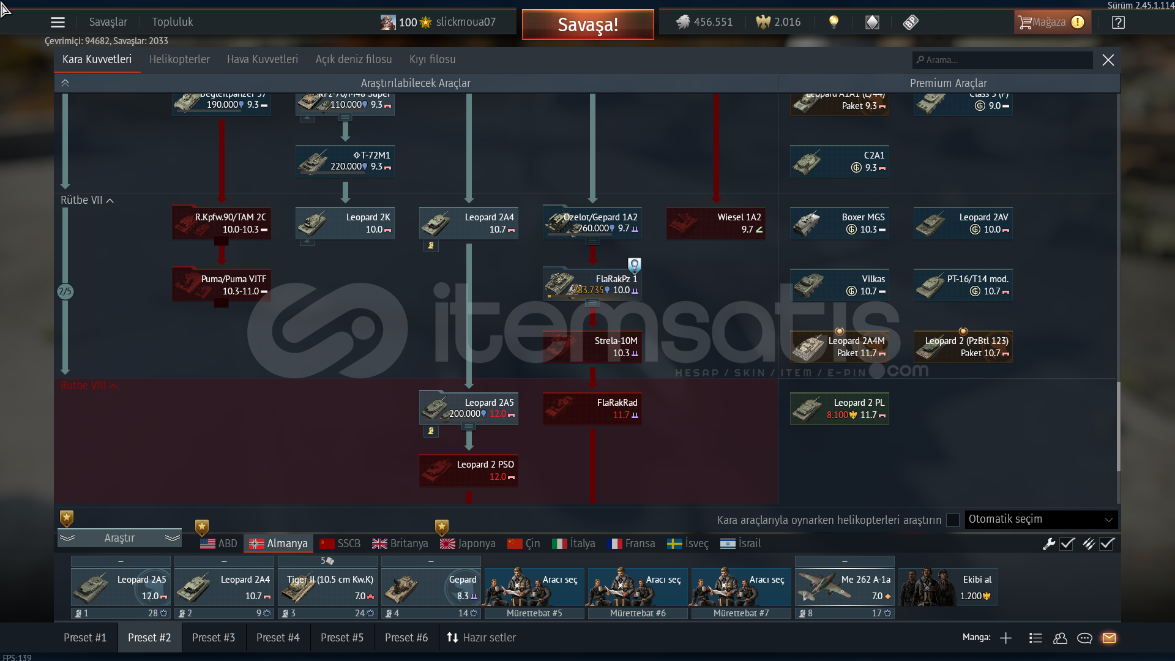Viewport: 1175px width, 661px height.
Task: Click the squad list icon
Action: (1035, 638)
